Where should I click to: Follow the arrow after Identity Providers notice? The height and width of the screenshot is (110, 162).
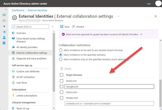[141, 34]
